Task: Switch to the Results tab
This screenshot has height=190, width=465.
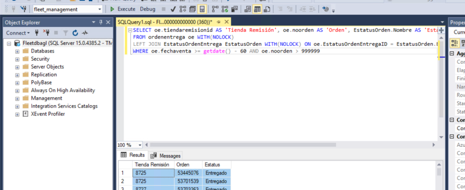Action: [x=133, y=155]
